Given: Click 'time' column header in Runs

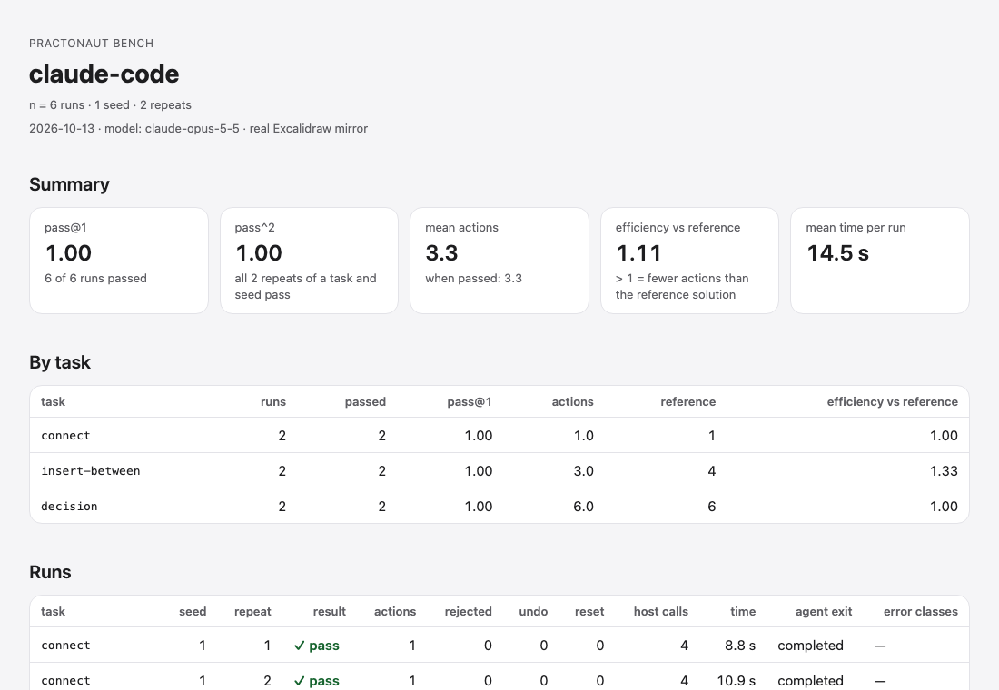Looking at the screenshot, I should pyautogui.click(x=743, y=612).
